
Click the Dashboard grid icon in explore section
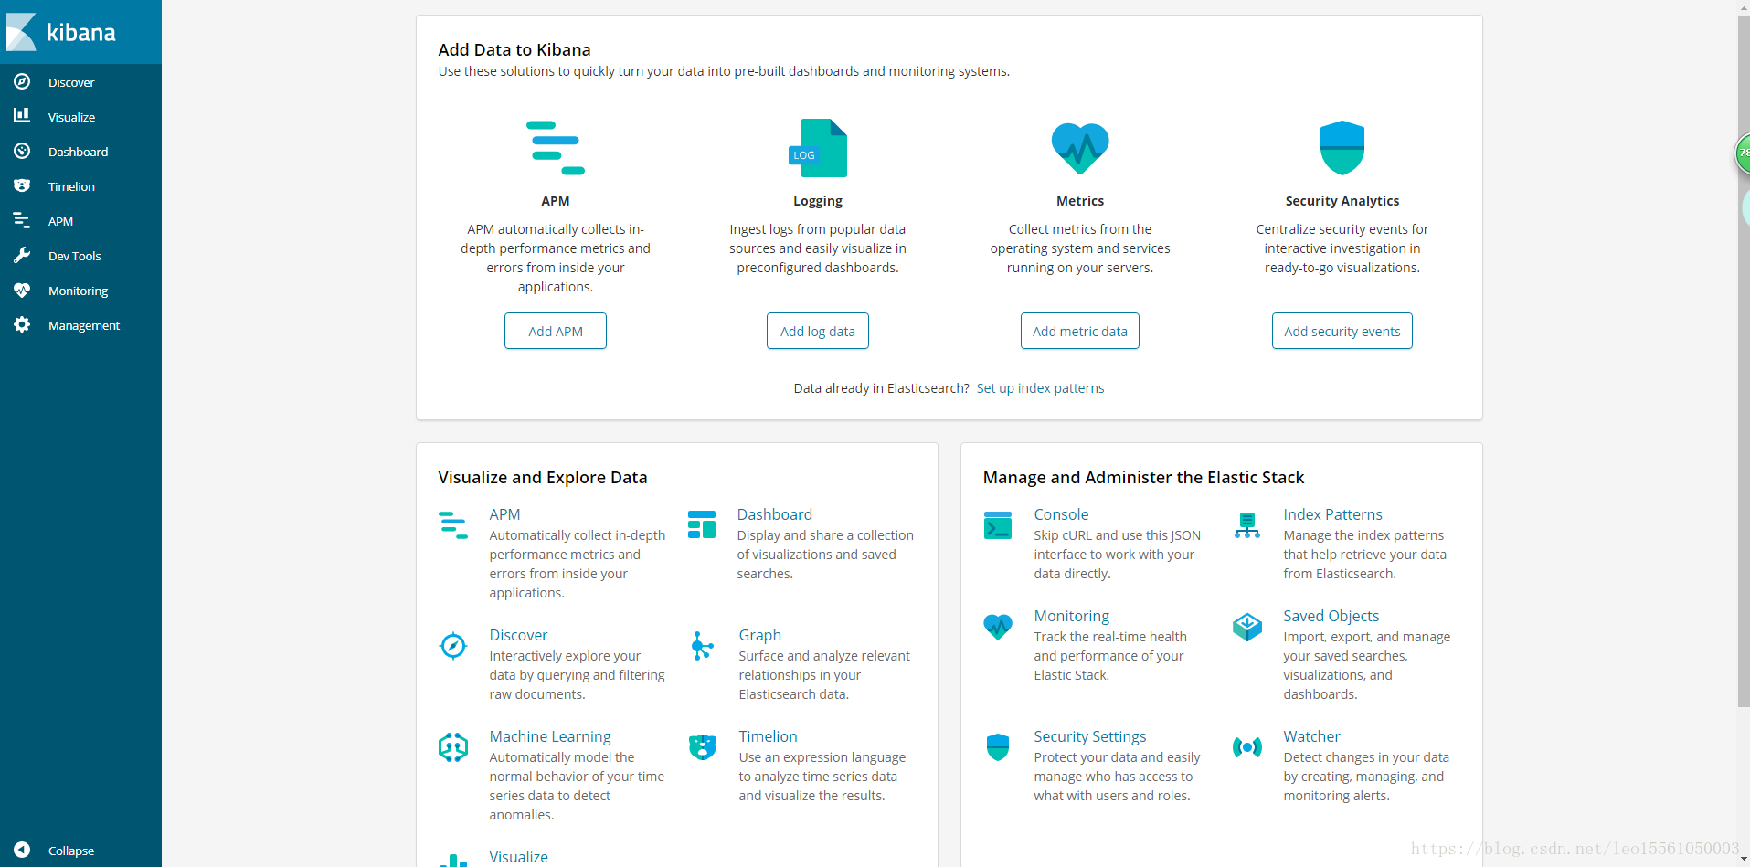pos(702,524)
